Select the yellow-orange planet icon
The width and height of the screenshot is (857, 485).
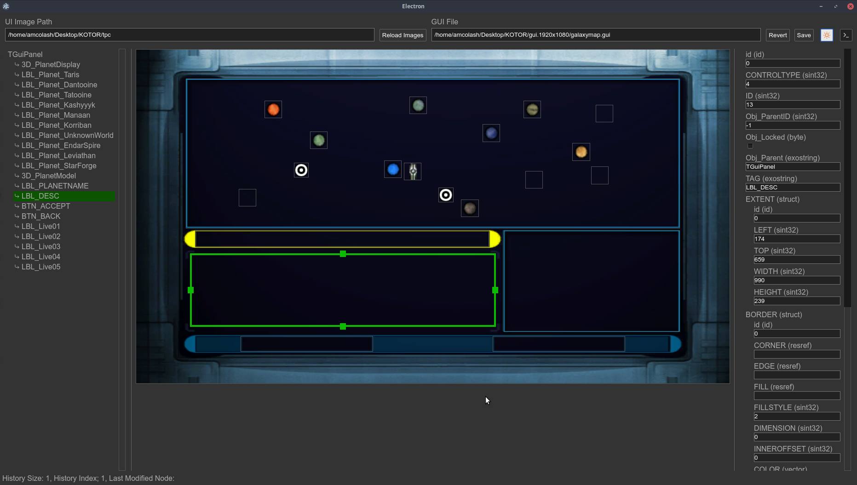(581, 152)
